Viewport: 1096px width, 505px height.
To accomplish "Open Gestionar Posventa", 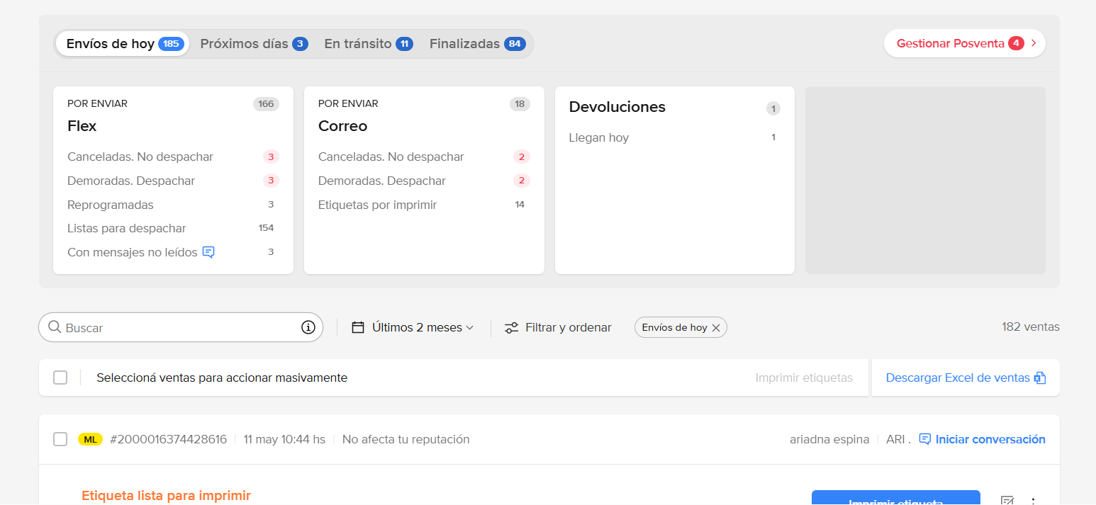I will tap(964, 43).
